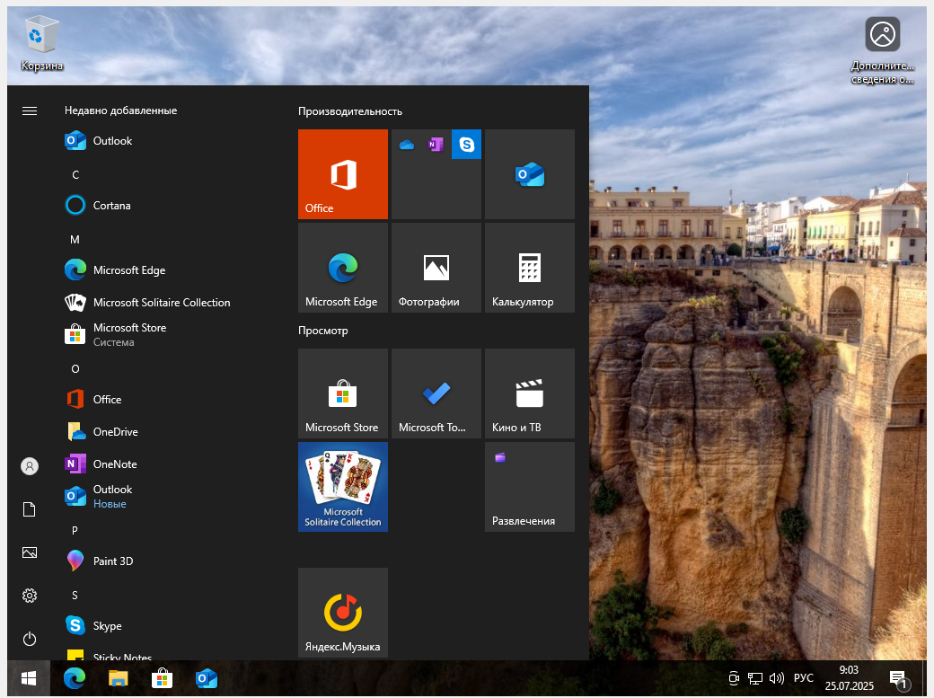The height and width of the screenshot is (698, 934).
Task: Click the Недавно добавленные header
Action: coord(120,110)
